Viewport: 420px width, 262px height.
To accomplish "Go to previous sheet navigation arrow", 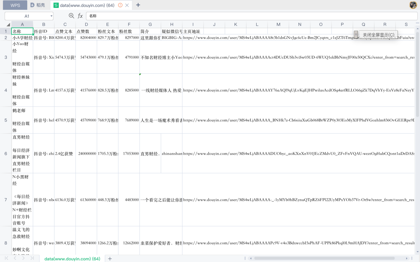I will click(x=15, y=258).
